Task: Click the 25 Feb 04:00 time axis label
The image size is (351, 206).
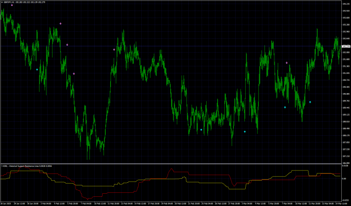Action: click(x=207, y=204)
